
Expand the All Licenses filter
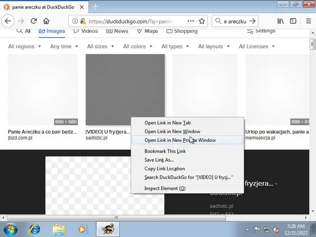coord(257,46)
